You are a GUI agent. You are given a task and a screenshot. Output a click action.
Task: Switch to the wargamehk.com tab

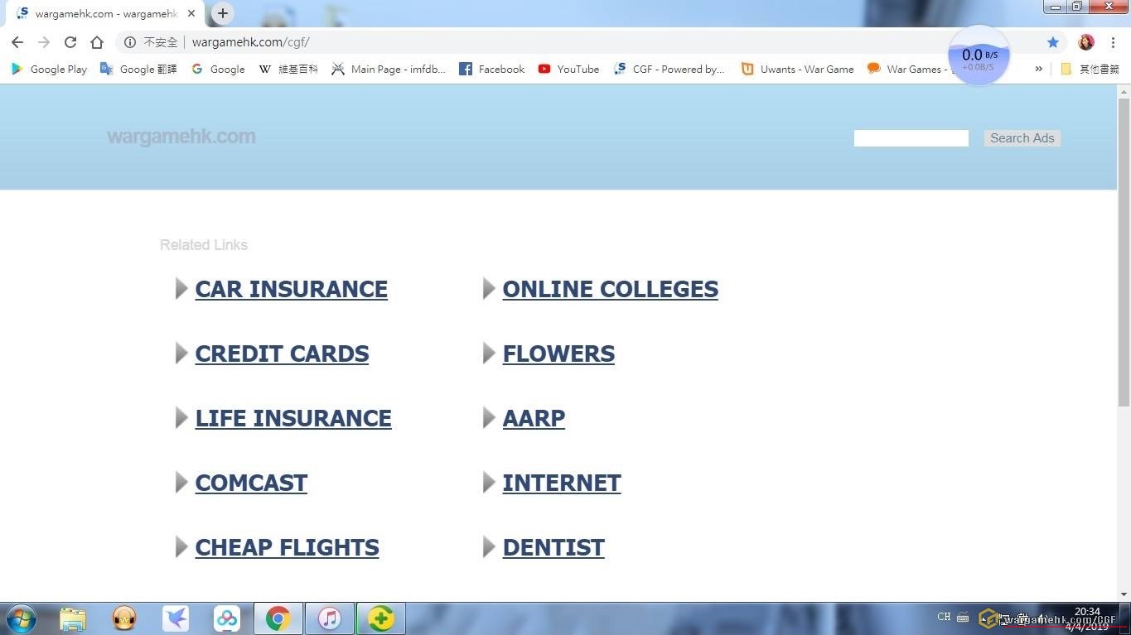pyautogui.click(x=105, y=13)
